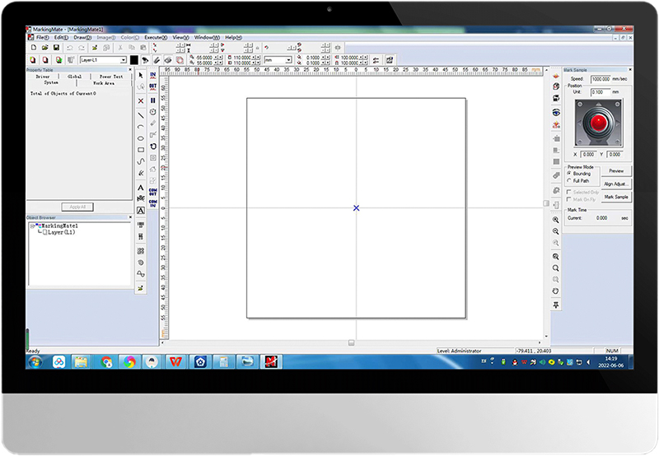Toggle the Selected Only checkbox
Viewport: 659px width, 456px height.
click(570, 192)
